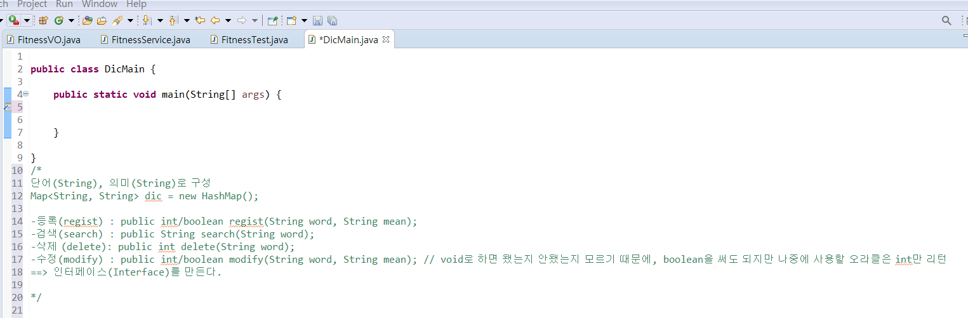Open the Previous Annotation dropdown arrow
Image resolution: width=968 pixels, height=318 pixels.
(187, 20)
